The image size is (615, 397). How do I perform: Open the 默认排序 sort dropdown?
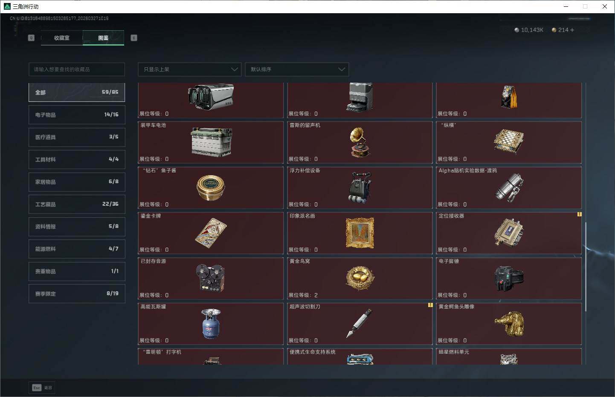pyautogui.click(x=297, y=69)
